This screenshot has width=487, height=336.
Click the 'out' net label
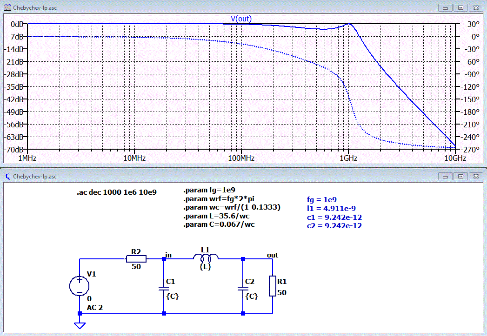click(x=273, y=255)
